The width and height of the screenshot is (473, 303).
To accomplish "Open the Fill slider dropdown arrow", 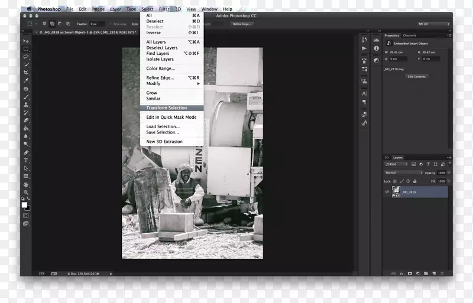I will pos(449,181).
